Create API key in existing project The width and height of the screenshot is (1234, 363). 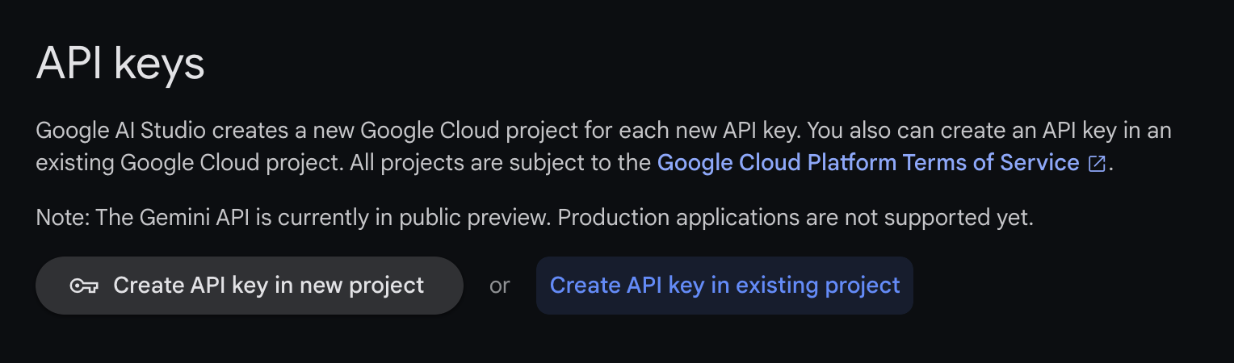pyautogui.click(x=724, y=286)
